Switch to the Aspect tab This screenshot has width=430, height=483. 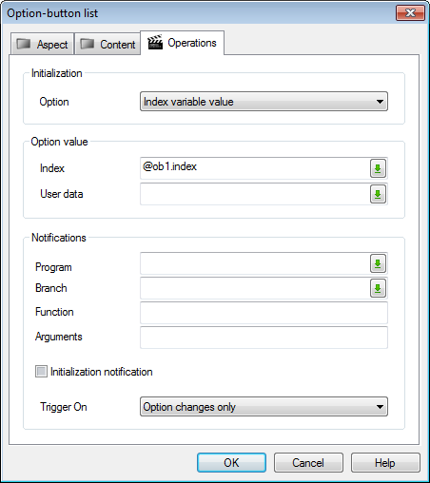coord(42,44)
